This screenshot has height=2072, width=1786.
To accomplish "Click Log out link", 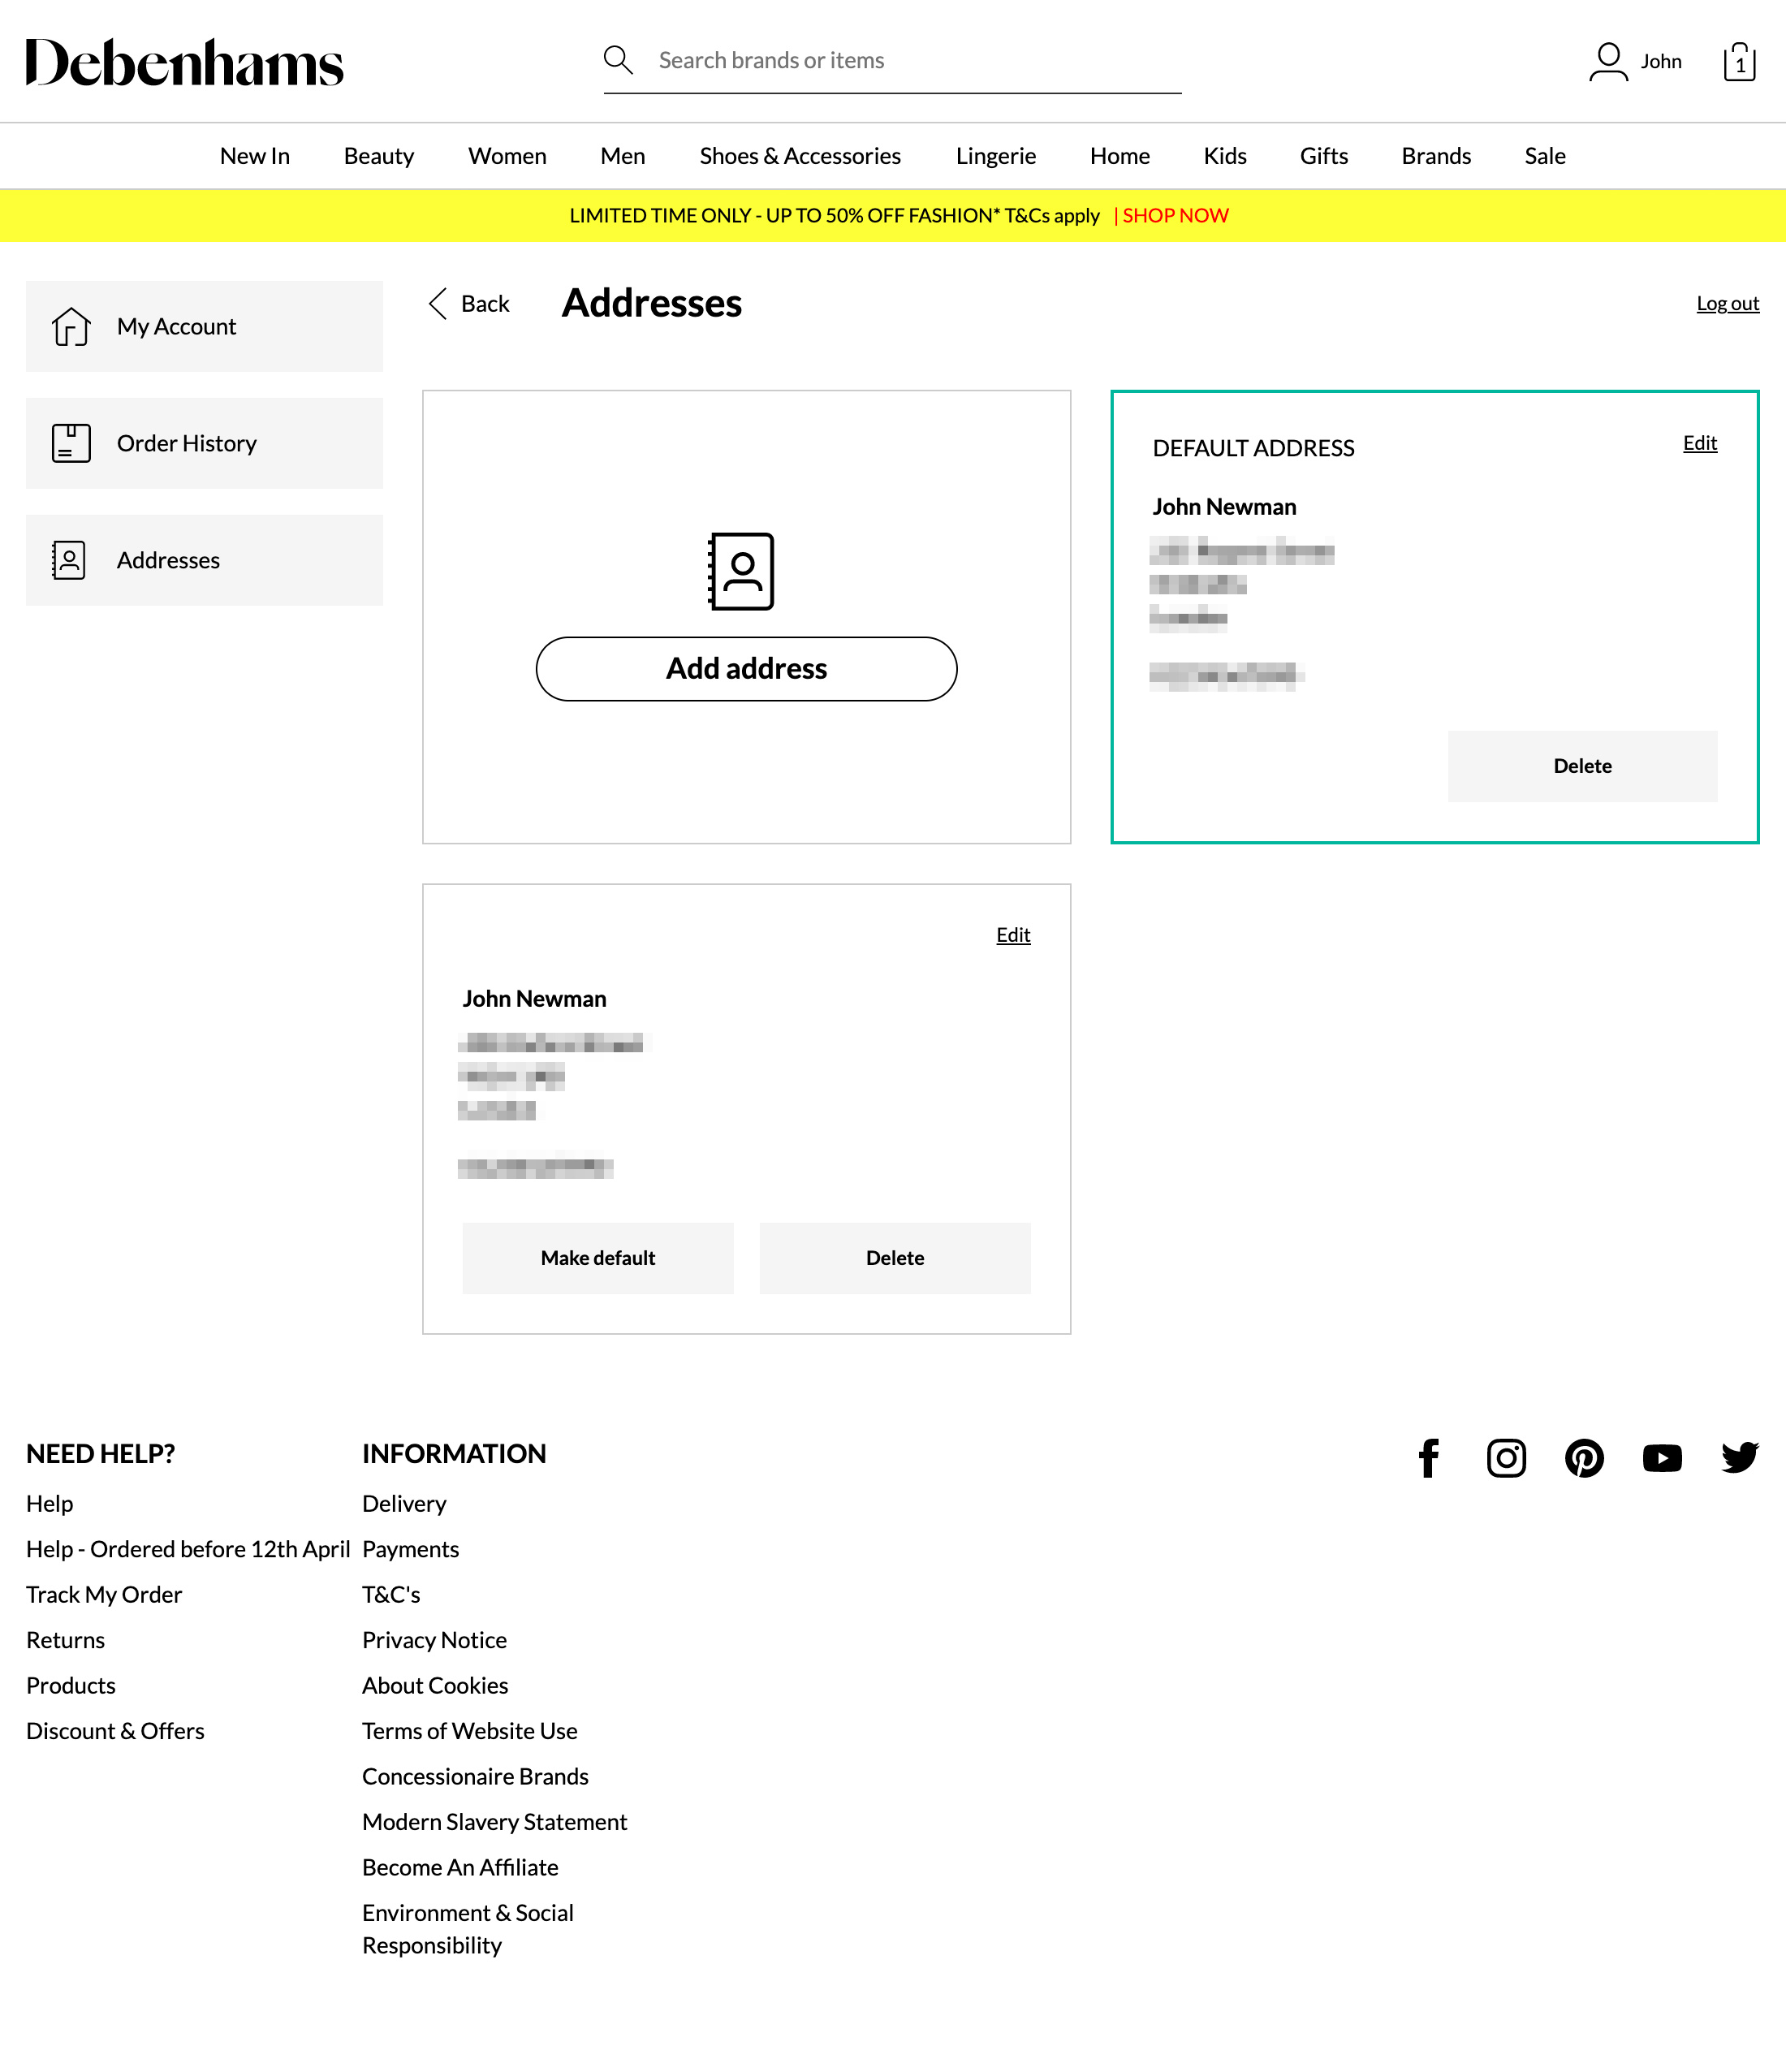I will click(1728, 303).
